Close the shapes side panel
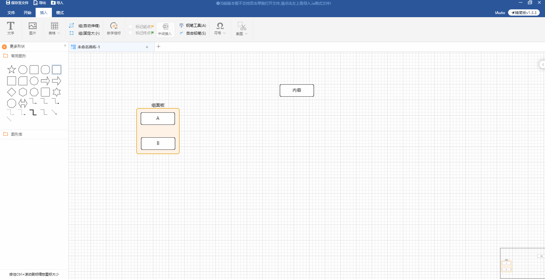 tap(65, 46)
